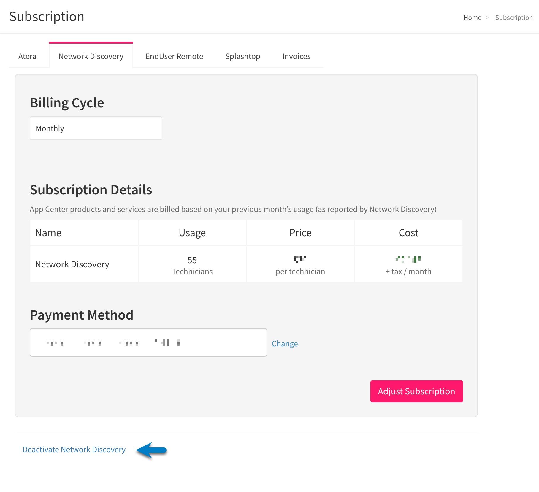This screenshot has height=492, width=539.
Task: Click the Price column header
Action: click(x=300, y=233)
